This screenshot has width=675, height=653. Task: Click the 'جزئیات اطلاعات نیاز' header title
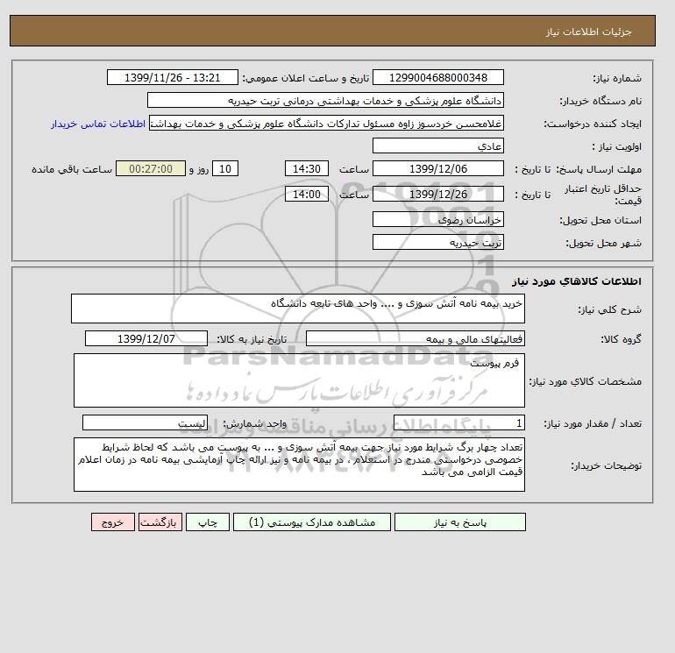(588, 32)
